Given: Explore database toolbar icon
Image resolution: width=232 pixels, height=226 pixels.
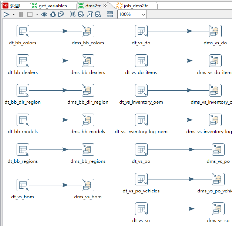Looking at the screenshot, I should [98, 14].
